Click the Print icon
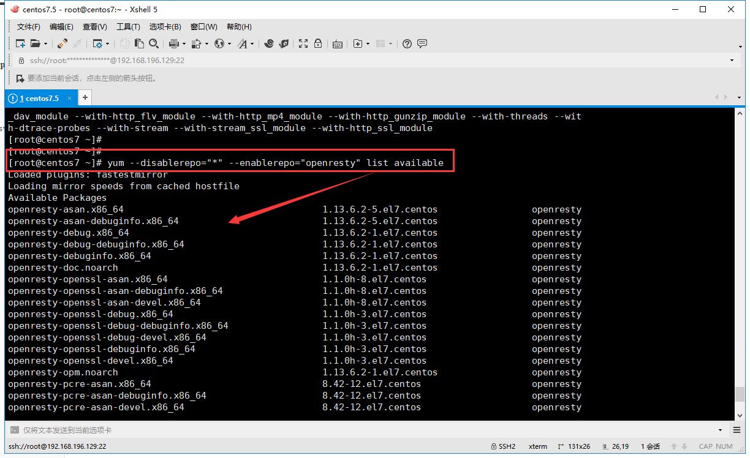 click(174, 43)
